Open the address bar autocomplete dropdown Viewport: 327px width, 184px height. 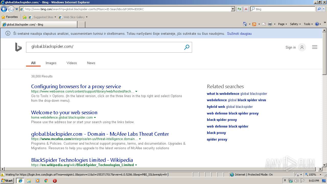233,9
